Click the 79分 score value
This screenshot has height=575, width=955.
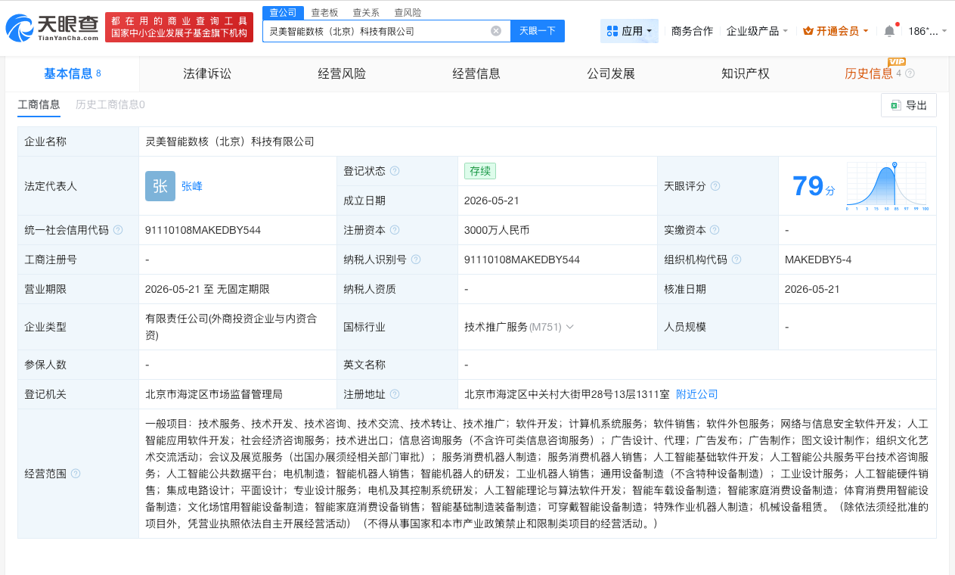pyautogui.click(x=814, y=186)
